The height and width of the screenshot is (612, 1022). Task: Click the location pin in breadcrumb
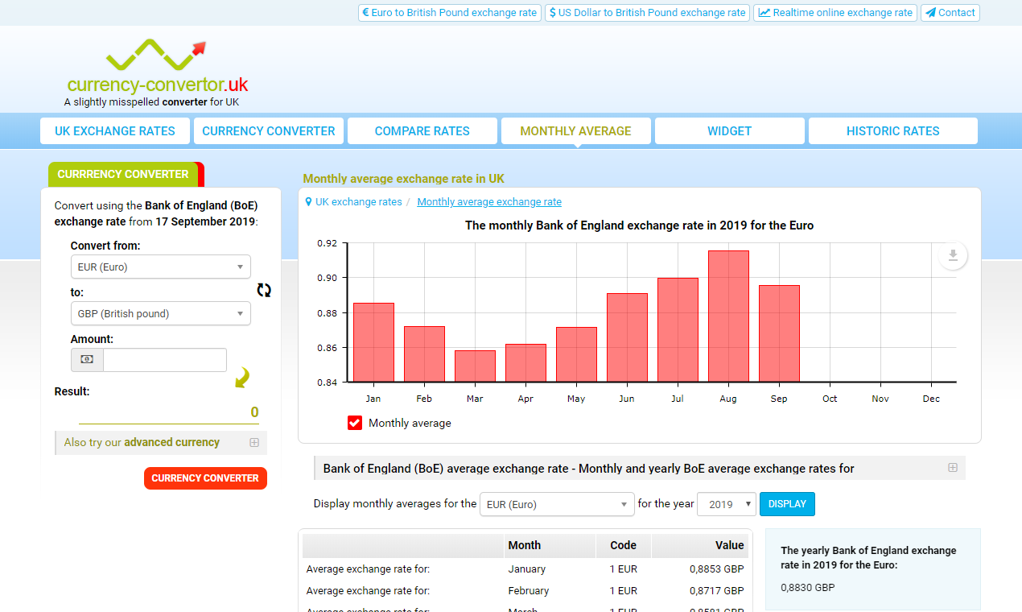pos(308,202)
